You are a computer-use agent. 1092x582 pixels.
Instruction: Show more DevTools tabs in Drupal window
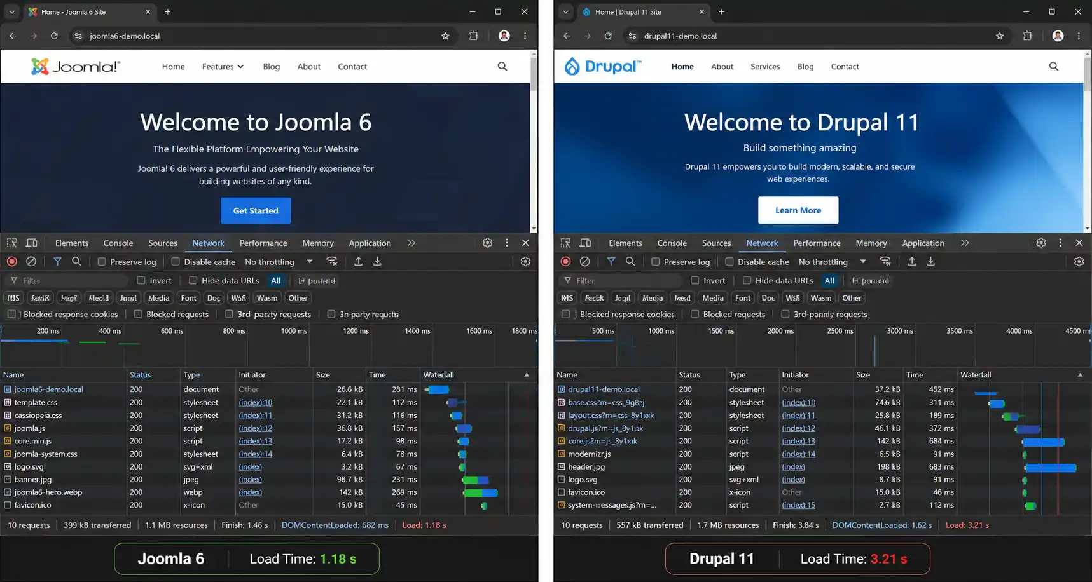(x=965, y=243)
